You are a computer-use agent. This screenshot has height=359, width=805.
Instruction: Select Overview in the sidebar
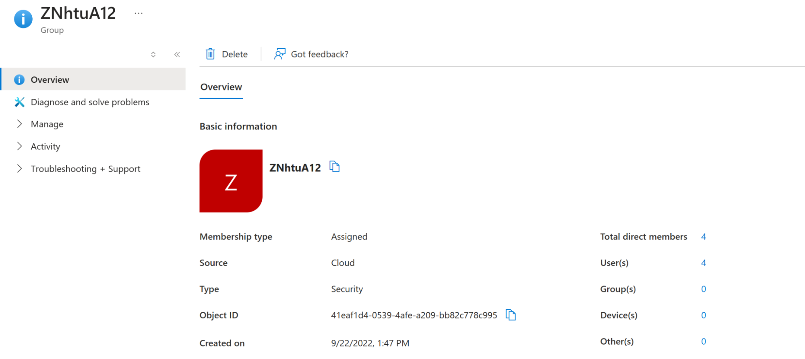tap(93, 79)
